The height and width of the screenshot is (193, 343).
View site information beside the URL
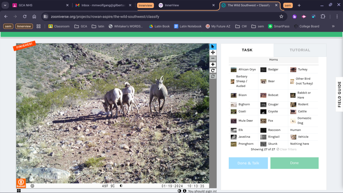click(46, 17)
